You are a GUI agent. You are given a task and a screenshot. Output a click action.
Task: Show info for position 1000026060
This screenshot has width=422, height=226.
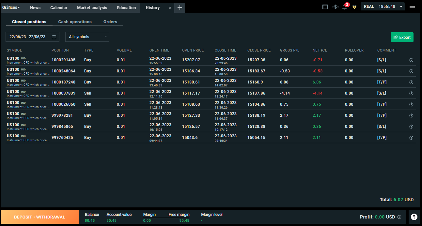point(411,104)
